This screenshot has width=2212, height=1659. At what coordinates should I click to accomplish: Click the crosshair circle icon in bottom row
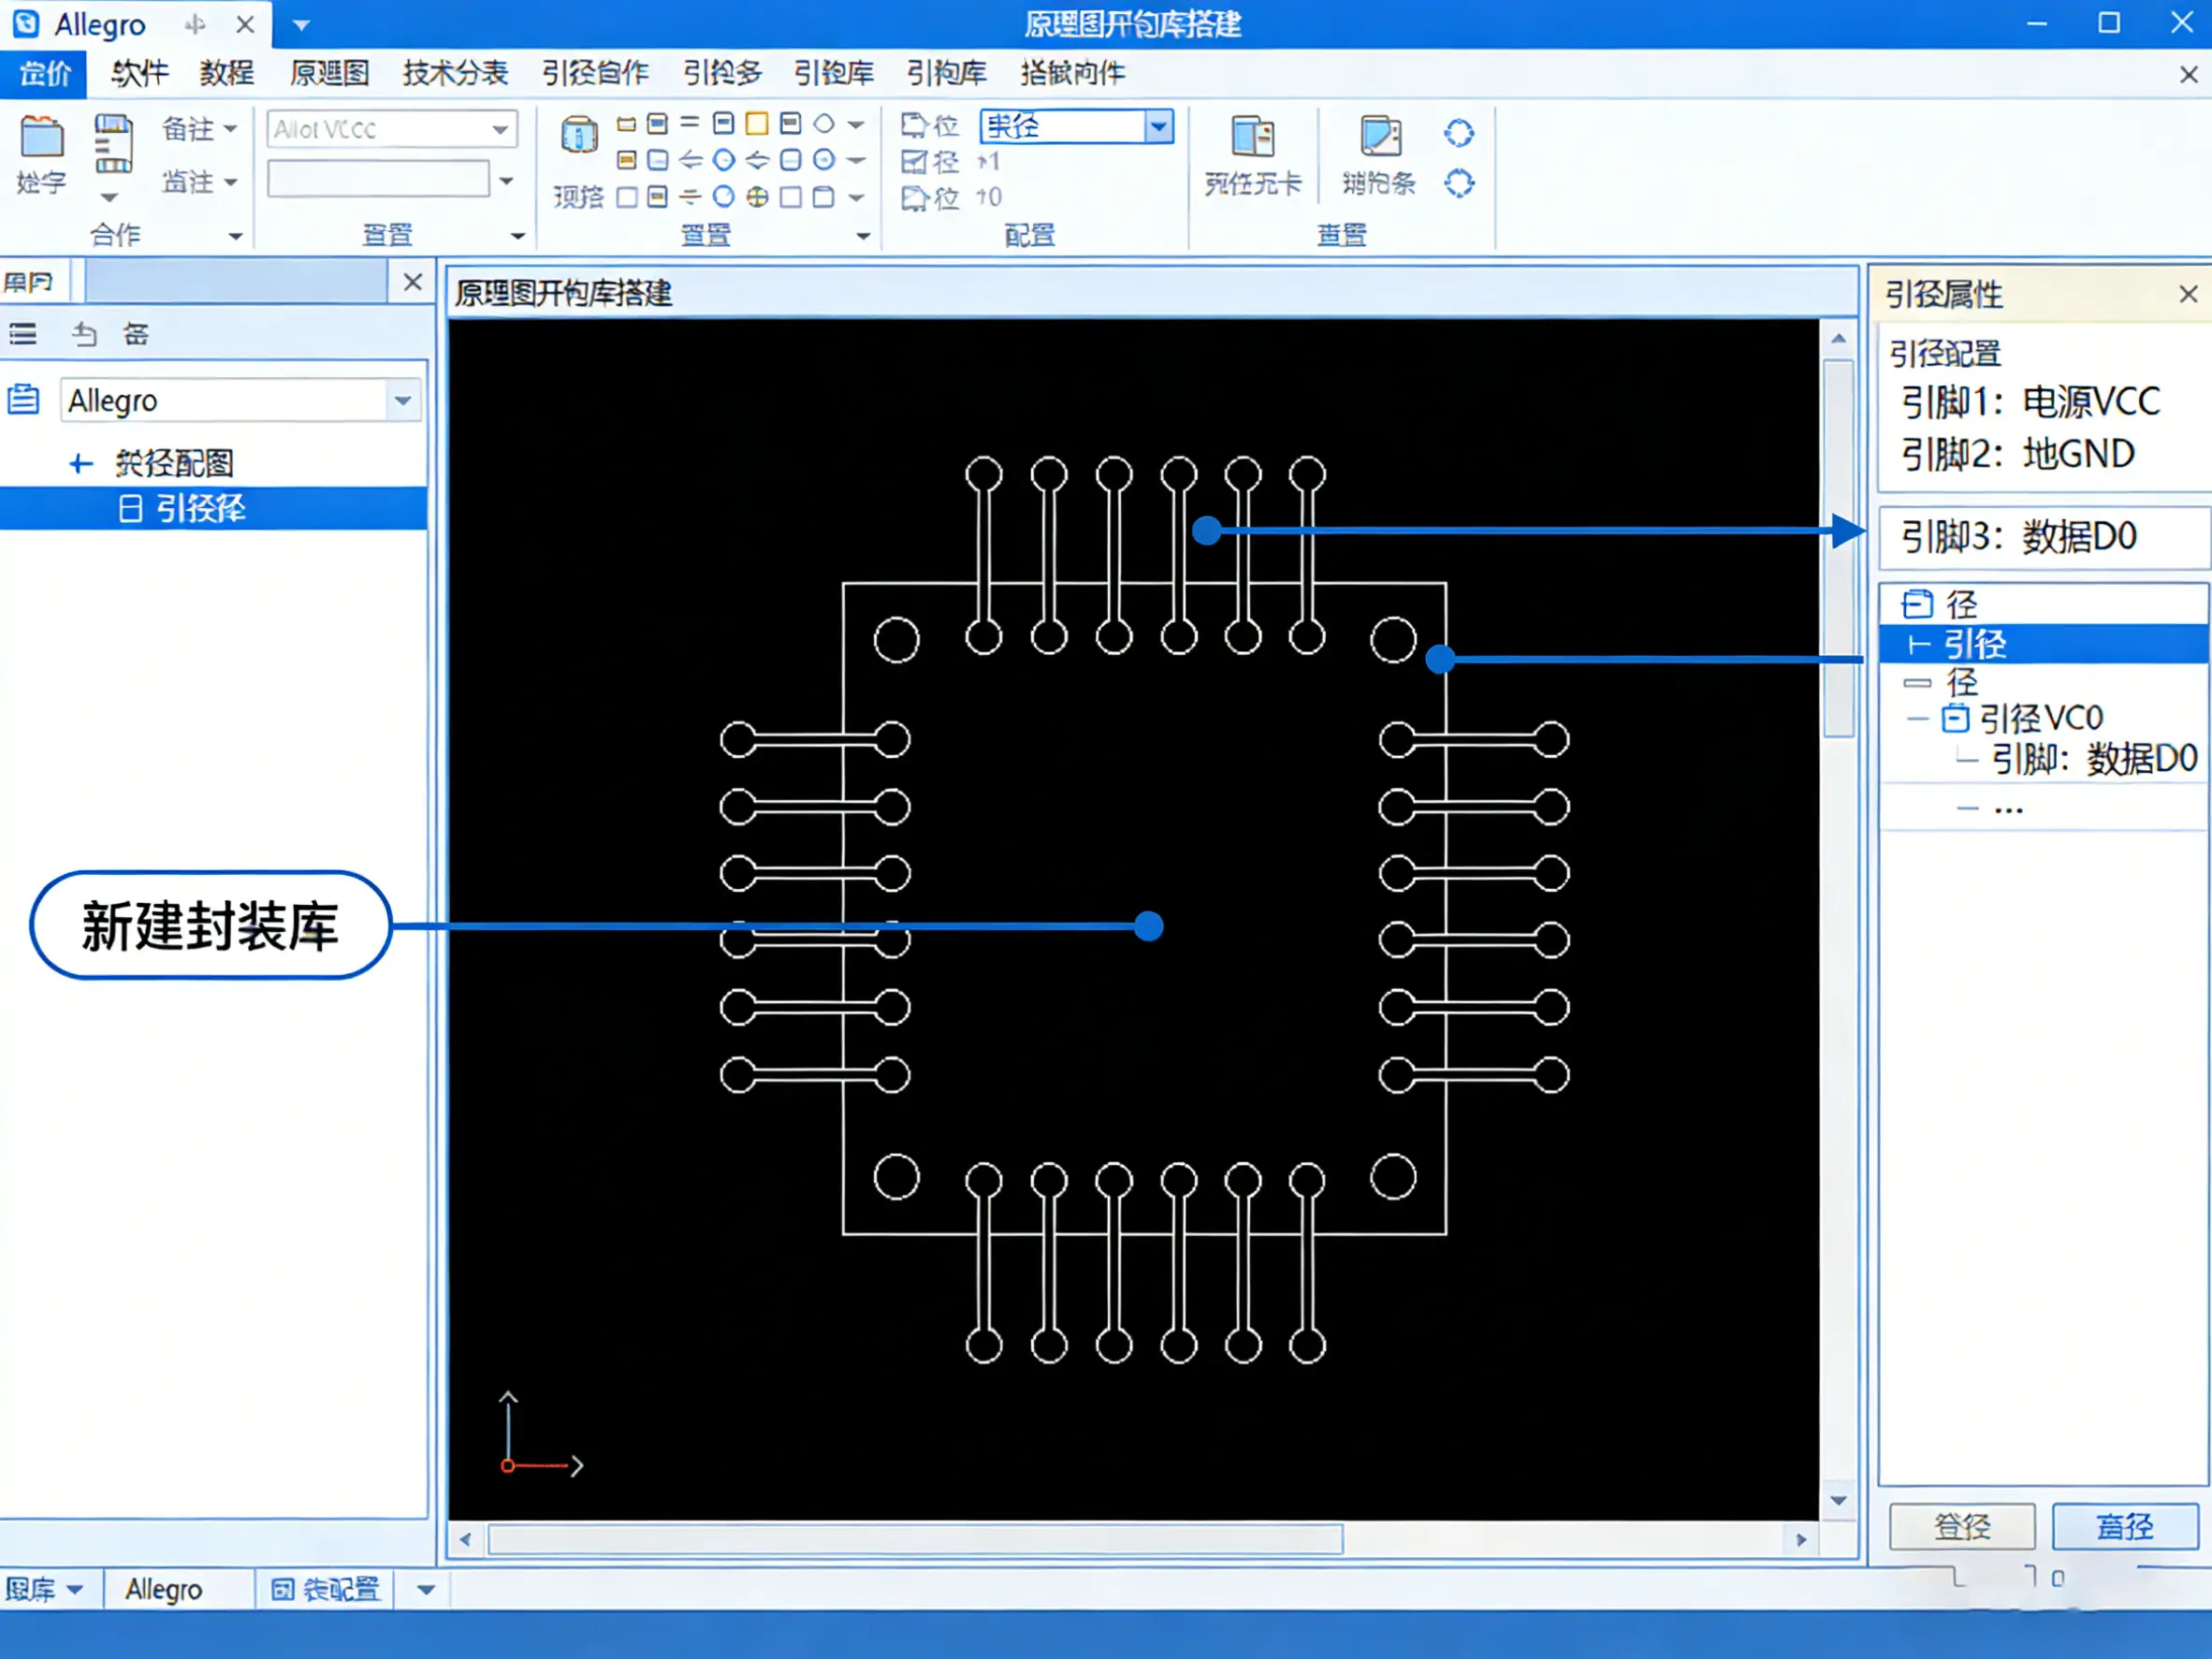click(757, 197)
